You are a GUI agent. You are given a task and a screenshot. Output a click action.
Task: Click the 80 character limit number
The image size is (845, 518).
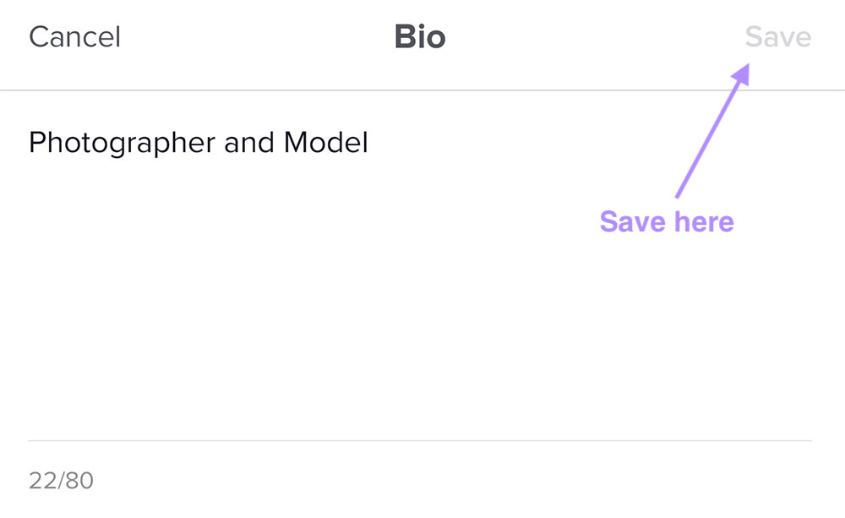[x=80, y=481]
